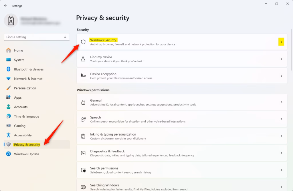Click the Home house icon
The height and width of the screenshot is (191, 293).
pyautogui.click(x=8, y=50)
